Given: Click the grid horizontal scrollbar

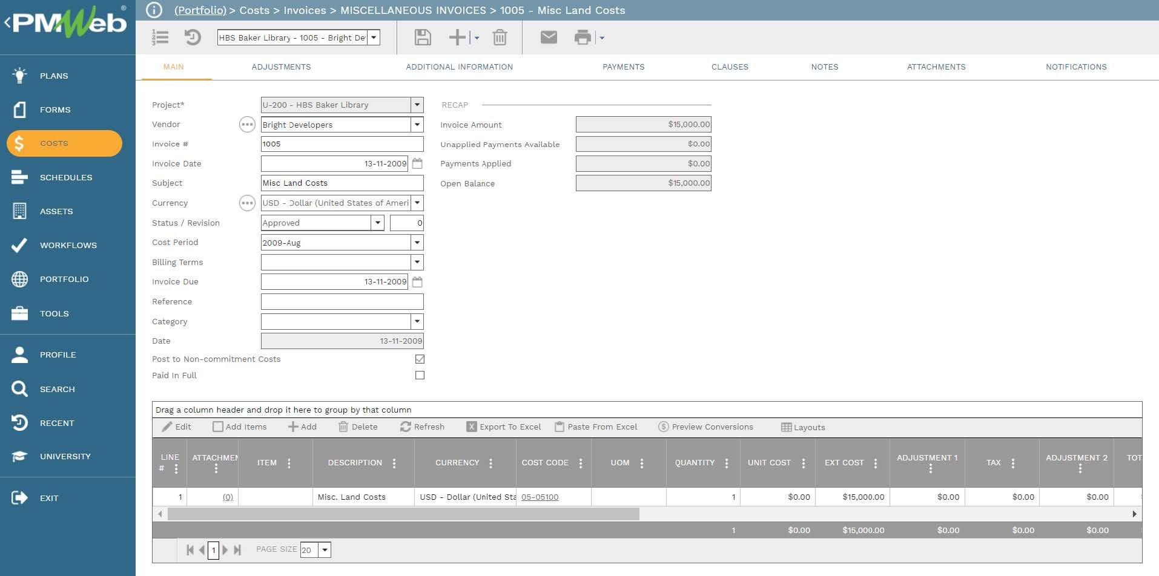Looking at the screenshot, I should [x=403, y=514].
